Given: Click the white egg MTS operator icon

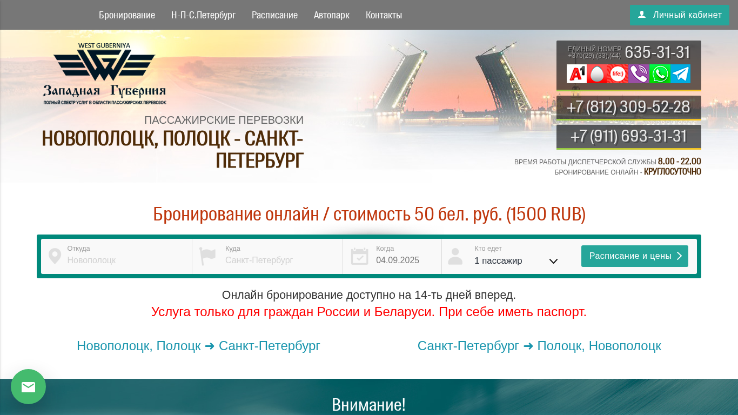Looking at the screenshot, I should pos(597,73).
